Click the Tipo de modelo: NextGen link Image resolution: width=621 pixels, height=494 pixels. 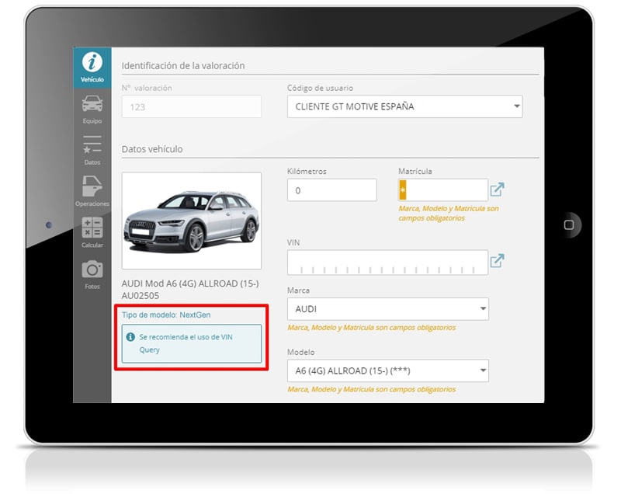pos(166,315)
